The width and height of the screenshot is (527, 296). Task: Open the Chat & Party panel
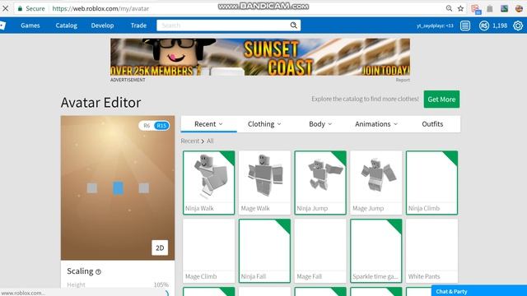[x=479, y=291]
